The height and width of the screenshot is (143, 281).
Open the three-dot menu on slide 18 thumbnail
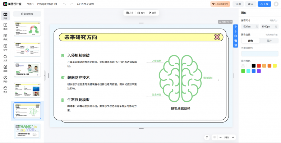[x=37, y=106]
